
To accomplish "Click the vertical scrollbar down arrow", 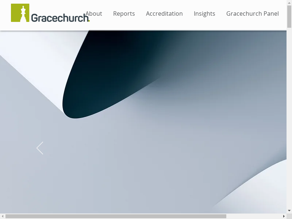I will point(289,211).
